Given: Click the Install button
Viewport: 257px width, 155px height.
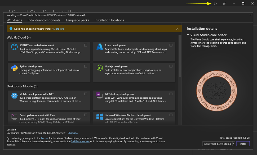Looking at the screenshot, I should pyautogui.click(x=243, y=144).
